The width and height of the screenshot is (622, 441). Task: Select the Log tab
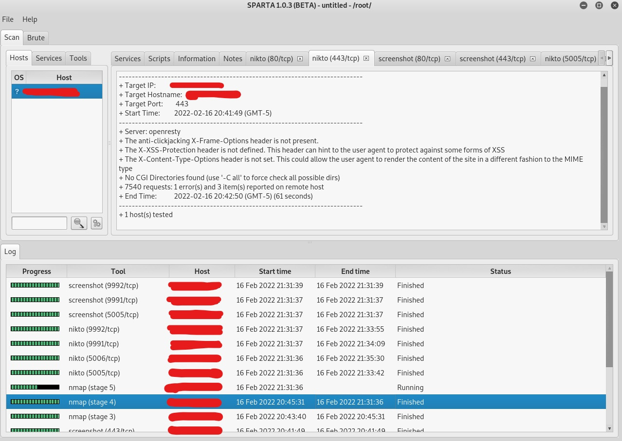pyautogui.click(x=10, y=251)
